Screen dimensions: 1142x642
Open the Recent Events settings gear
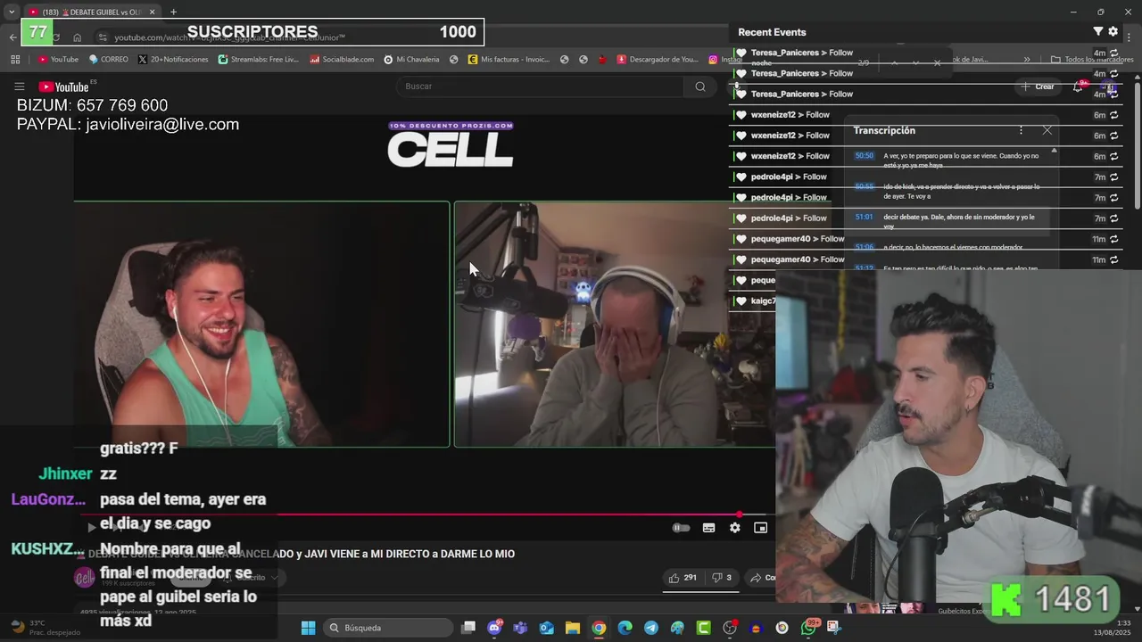[x=1113, y=31]
